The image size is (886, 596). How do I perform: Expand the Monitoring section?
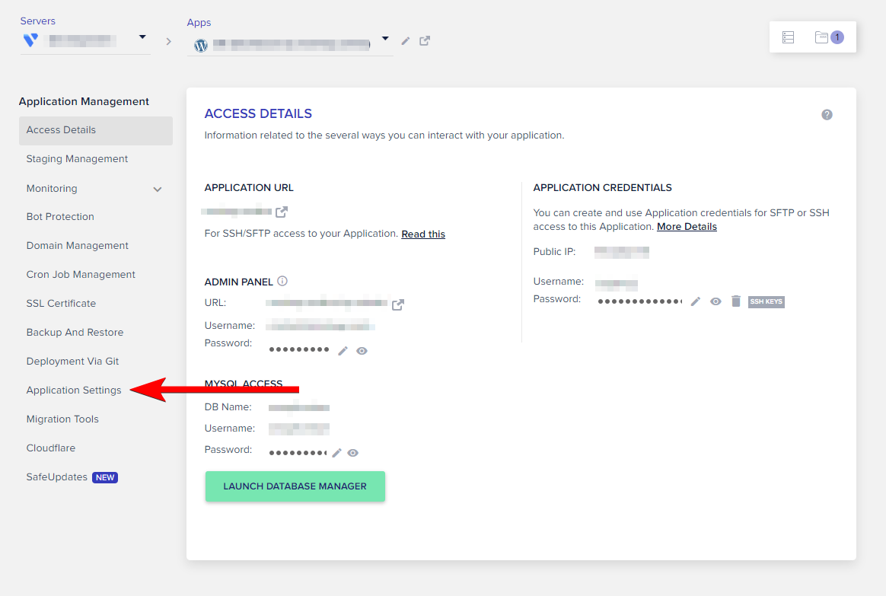coord(157,188)
